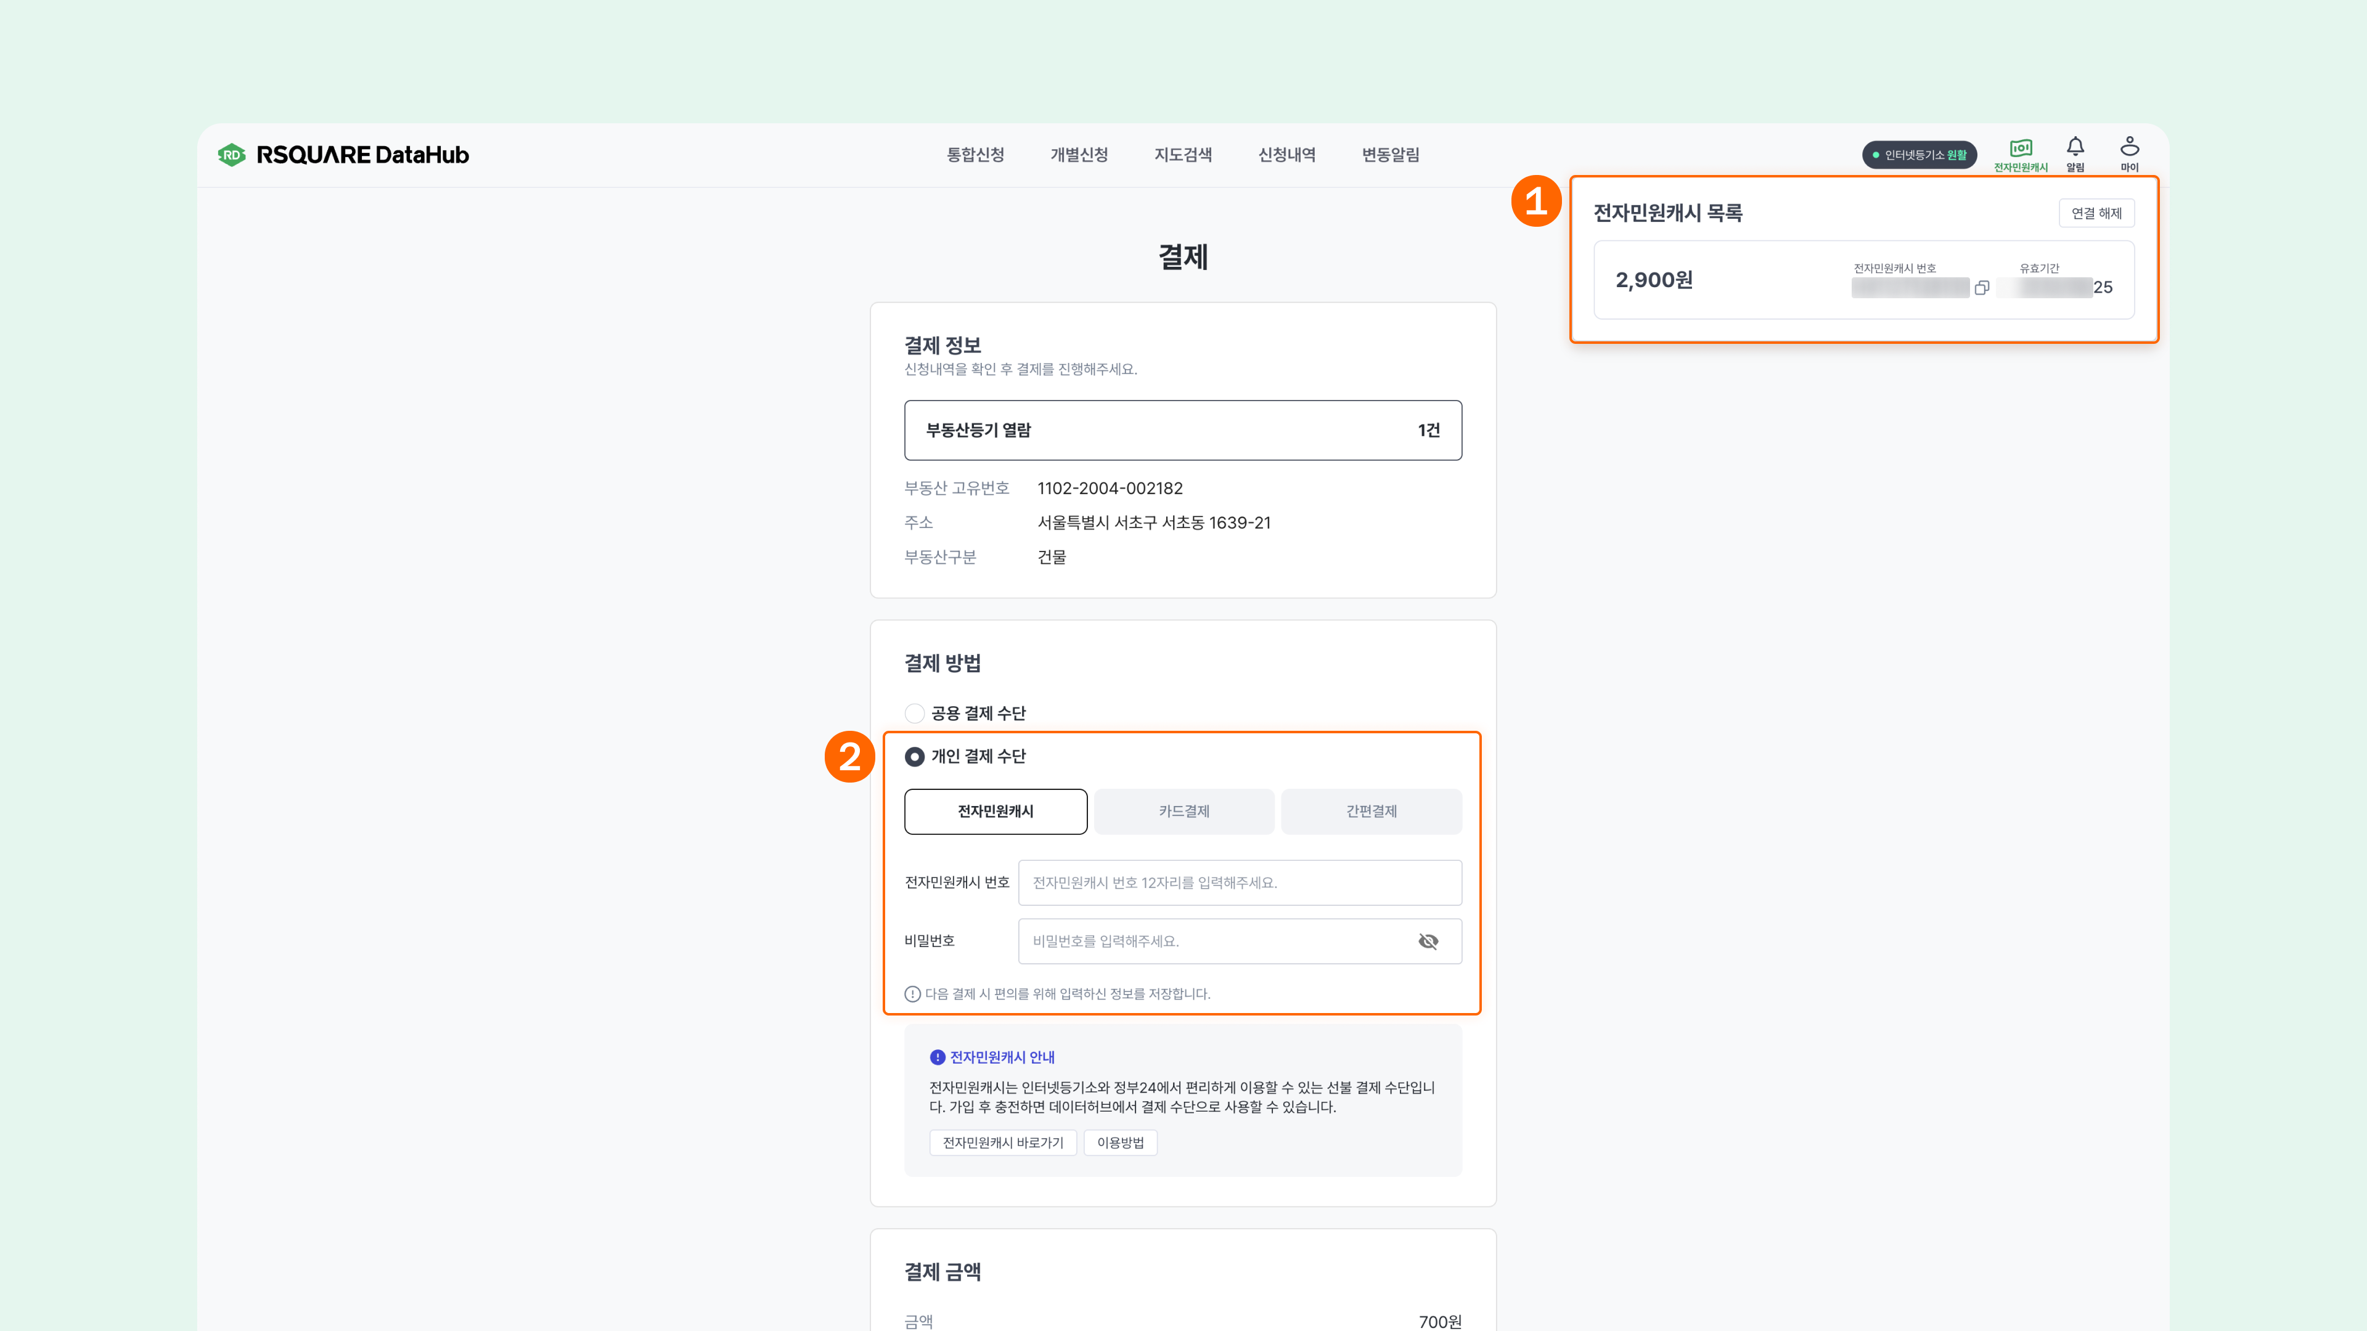Image resolution: width=2367 pixels, height=1331 pixels.
Task: Switch to 카드결제 payment tab
Action: coord(1183,811)
